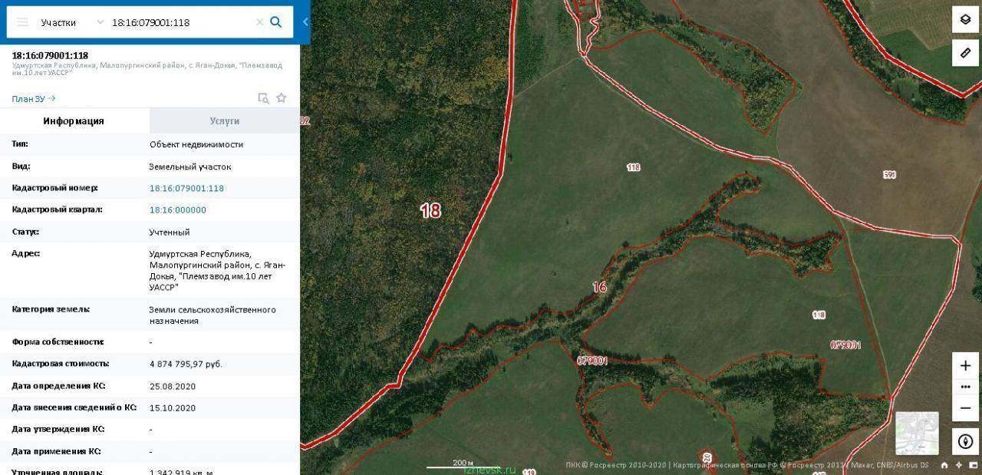Screen dimensions: 982x475
Task: Reset map compass orientation
Action: [965, 441]
